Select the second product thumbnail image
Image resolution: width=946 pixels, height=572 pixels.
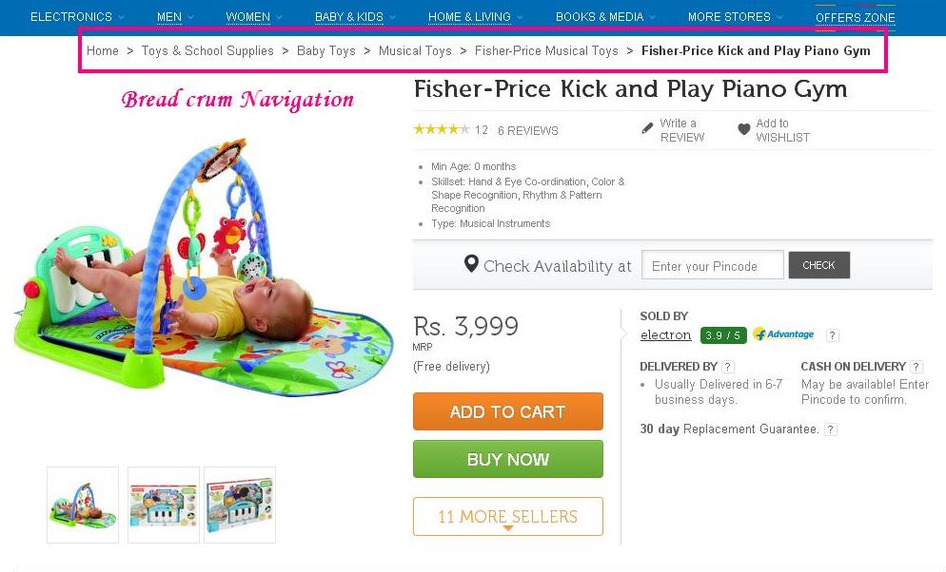tap(164, 505)
